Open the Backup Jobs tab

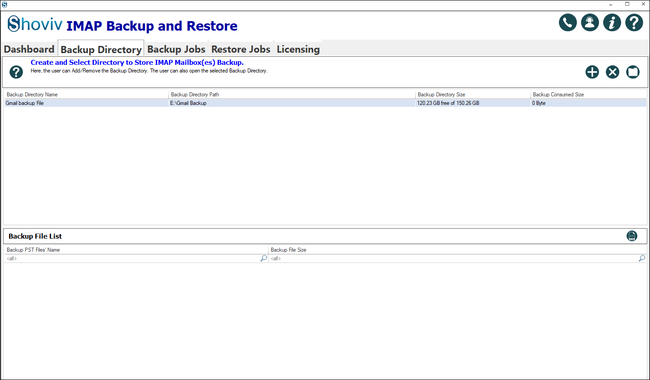176,49
